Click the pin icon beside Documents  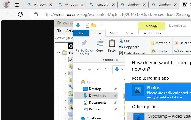115,102
